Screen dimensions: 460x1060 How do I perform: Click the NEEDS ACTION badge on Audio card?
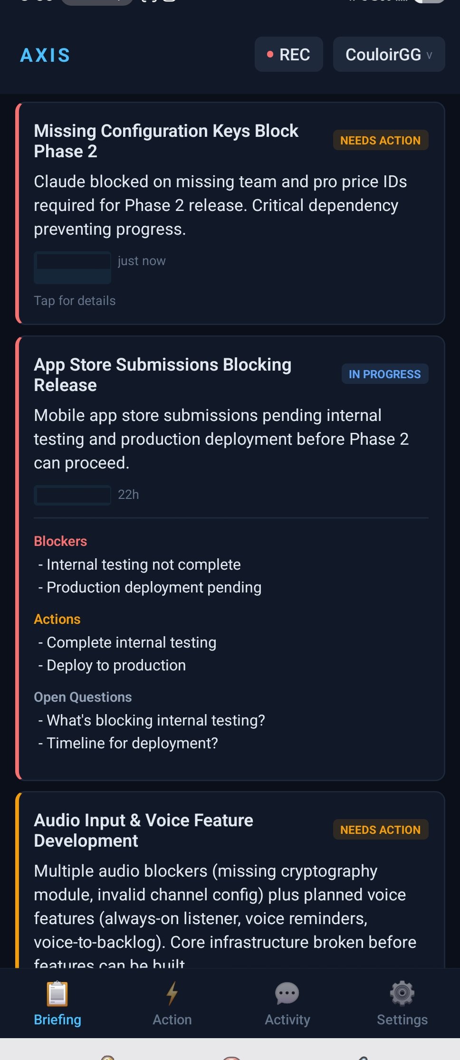[380, 830]
